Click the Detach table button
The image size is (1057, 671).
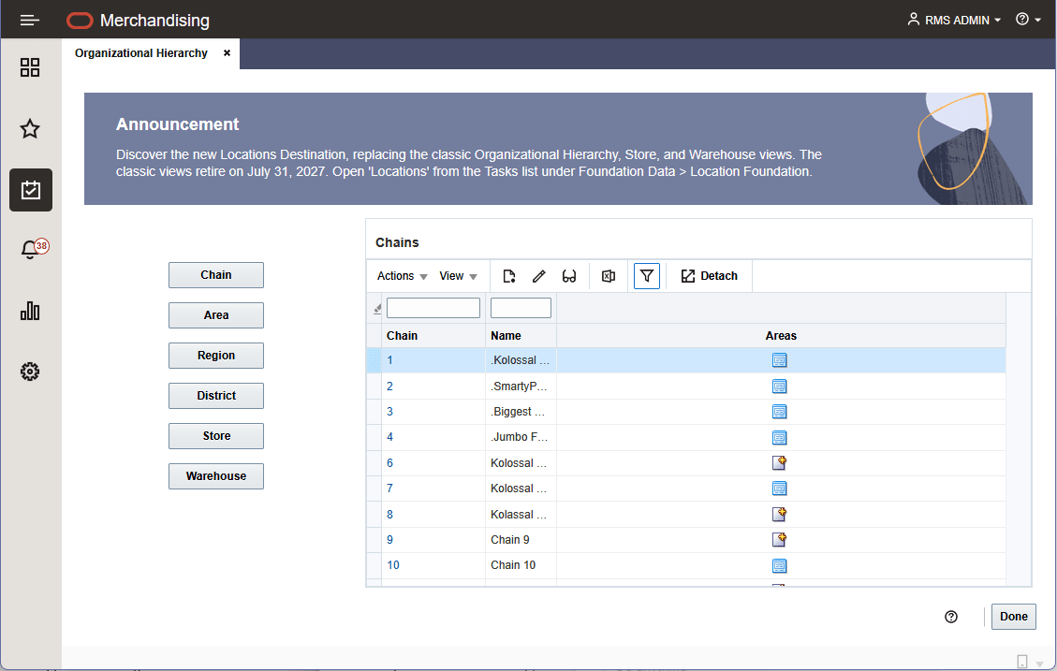pos(709,276)
